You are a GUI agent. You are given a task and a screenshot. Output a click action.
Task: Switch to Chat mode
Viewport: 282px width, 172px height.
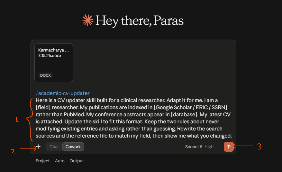54,147
